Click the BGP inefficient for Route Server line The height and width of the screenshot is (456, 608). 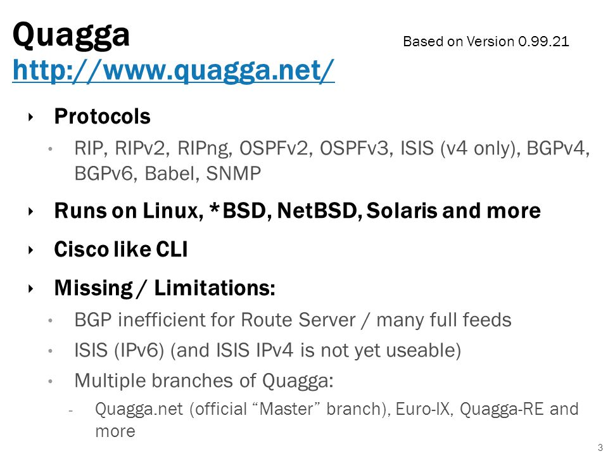[x=293, y=320]
